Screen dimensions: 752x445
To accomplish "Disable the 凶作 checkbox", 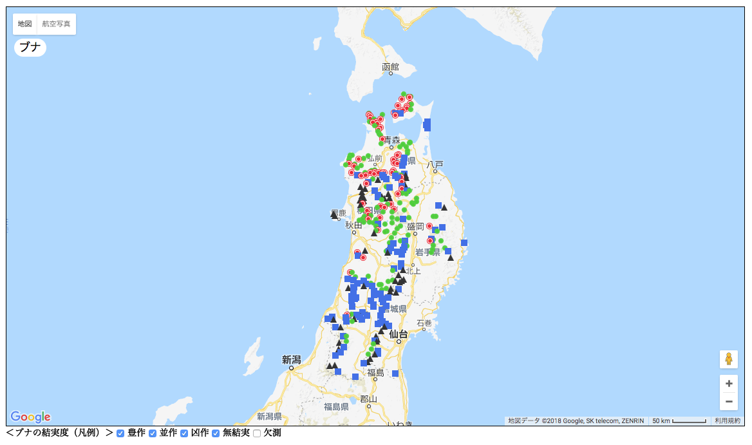I will (x=184, y=433).
